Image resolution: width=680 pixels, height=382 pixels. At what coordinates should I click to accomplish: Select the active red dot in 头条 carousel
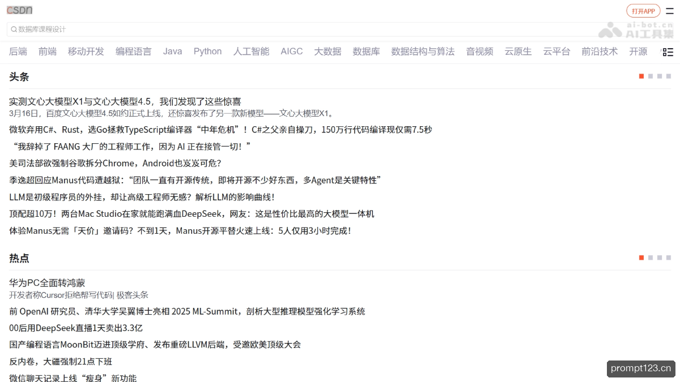click(641, 76)
